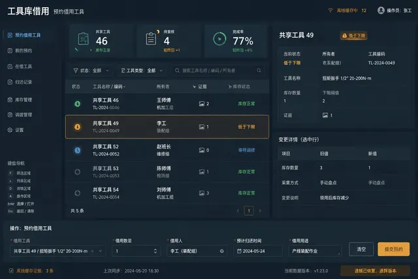Click owner 王师傅 in the table
The image size is (418, 279).
point(164,100)
